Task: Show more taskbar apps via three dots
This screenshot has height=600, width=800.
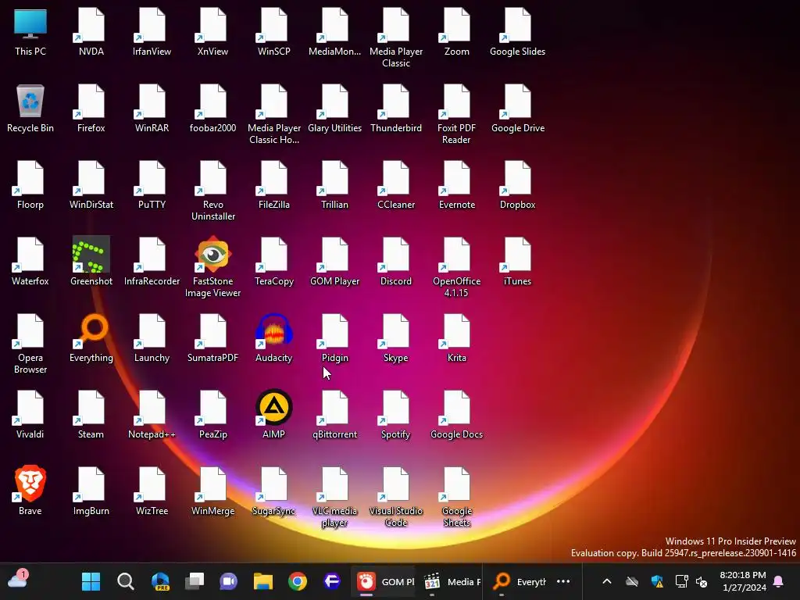Action: pos(563,581)
